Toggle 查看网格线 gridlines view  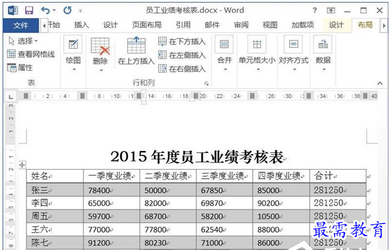(x=31, y=54)
